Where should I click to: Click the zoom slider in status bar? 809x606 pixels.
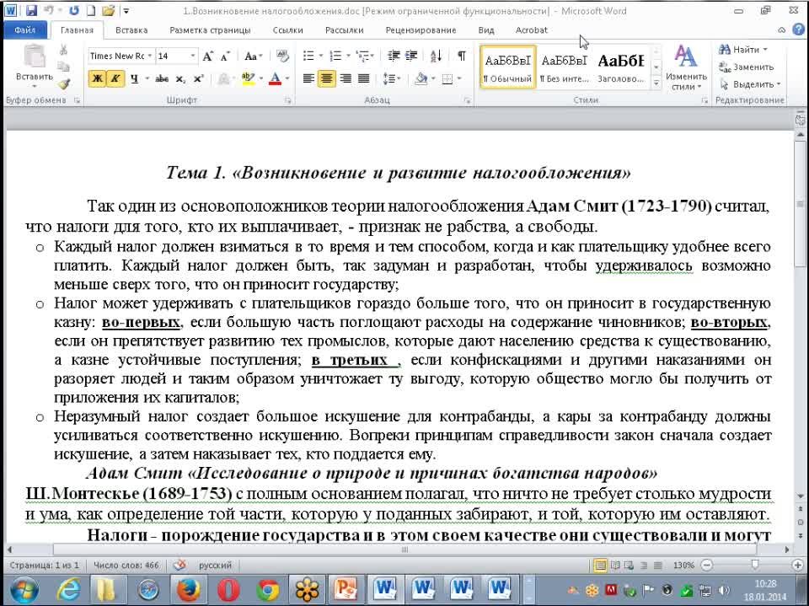pos(754,565)
